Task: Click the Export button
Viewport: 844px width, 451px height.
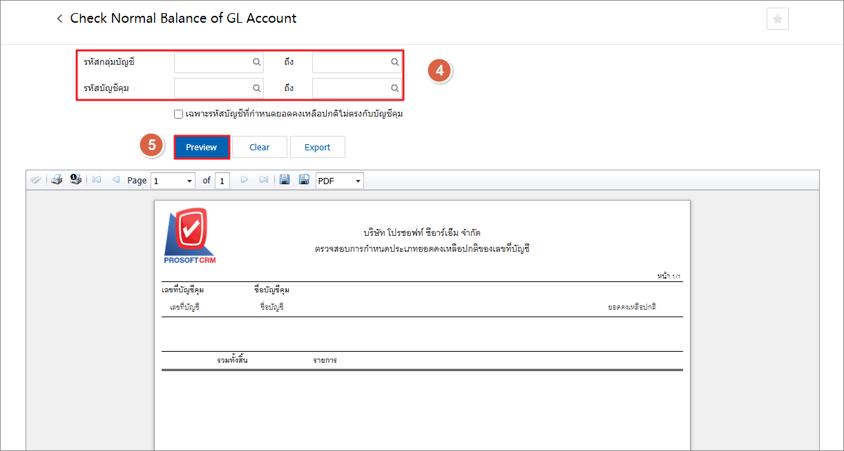Action: 317,147
